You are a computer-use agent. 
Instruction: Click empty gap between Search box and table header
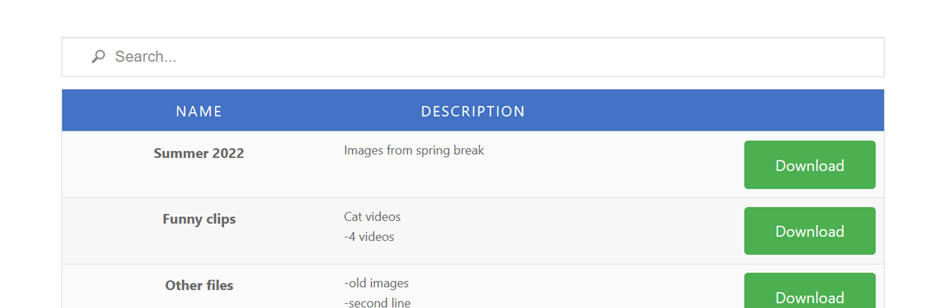(x=473, y=83)
